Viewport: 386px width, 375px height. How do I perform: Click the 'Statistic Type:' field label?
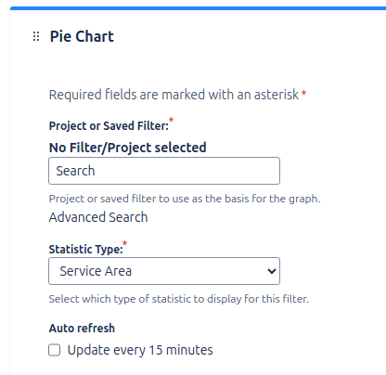86,250
